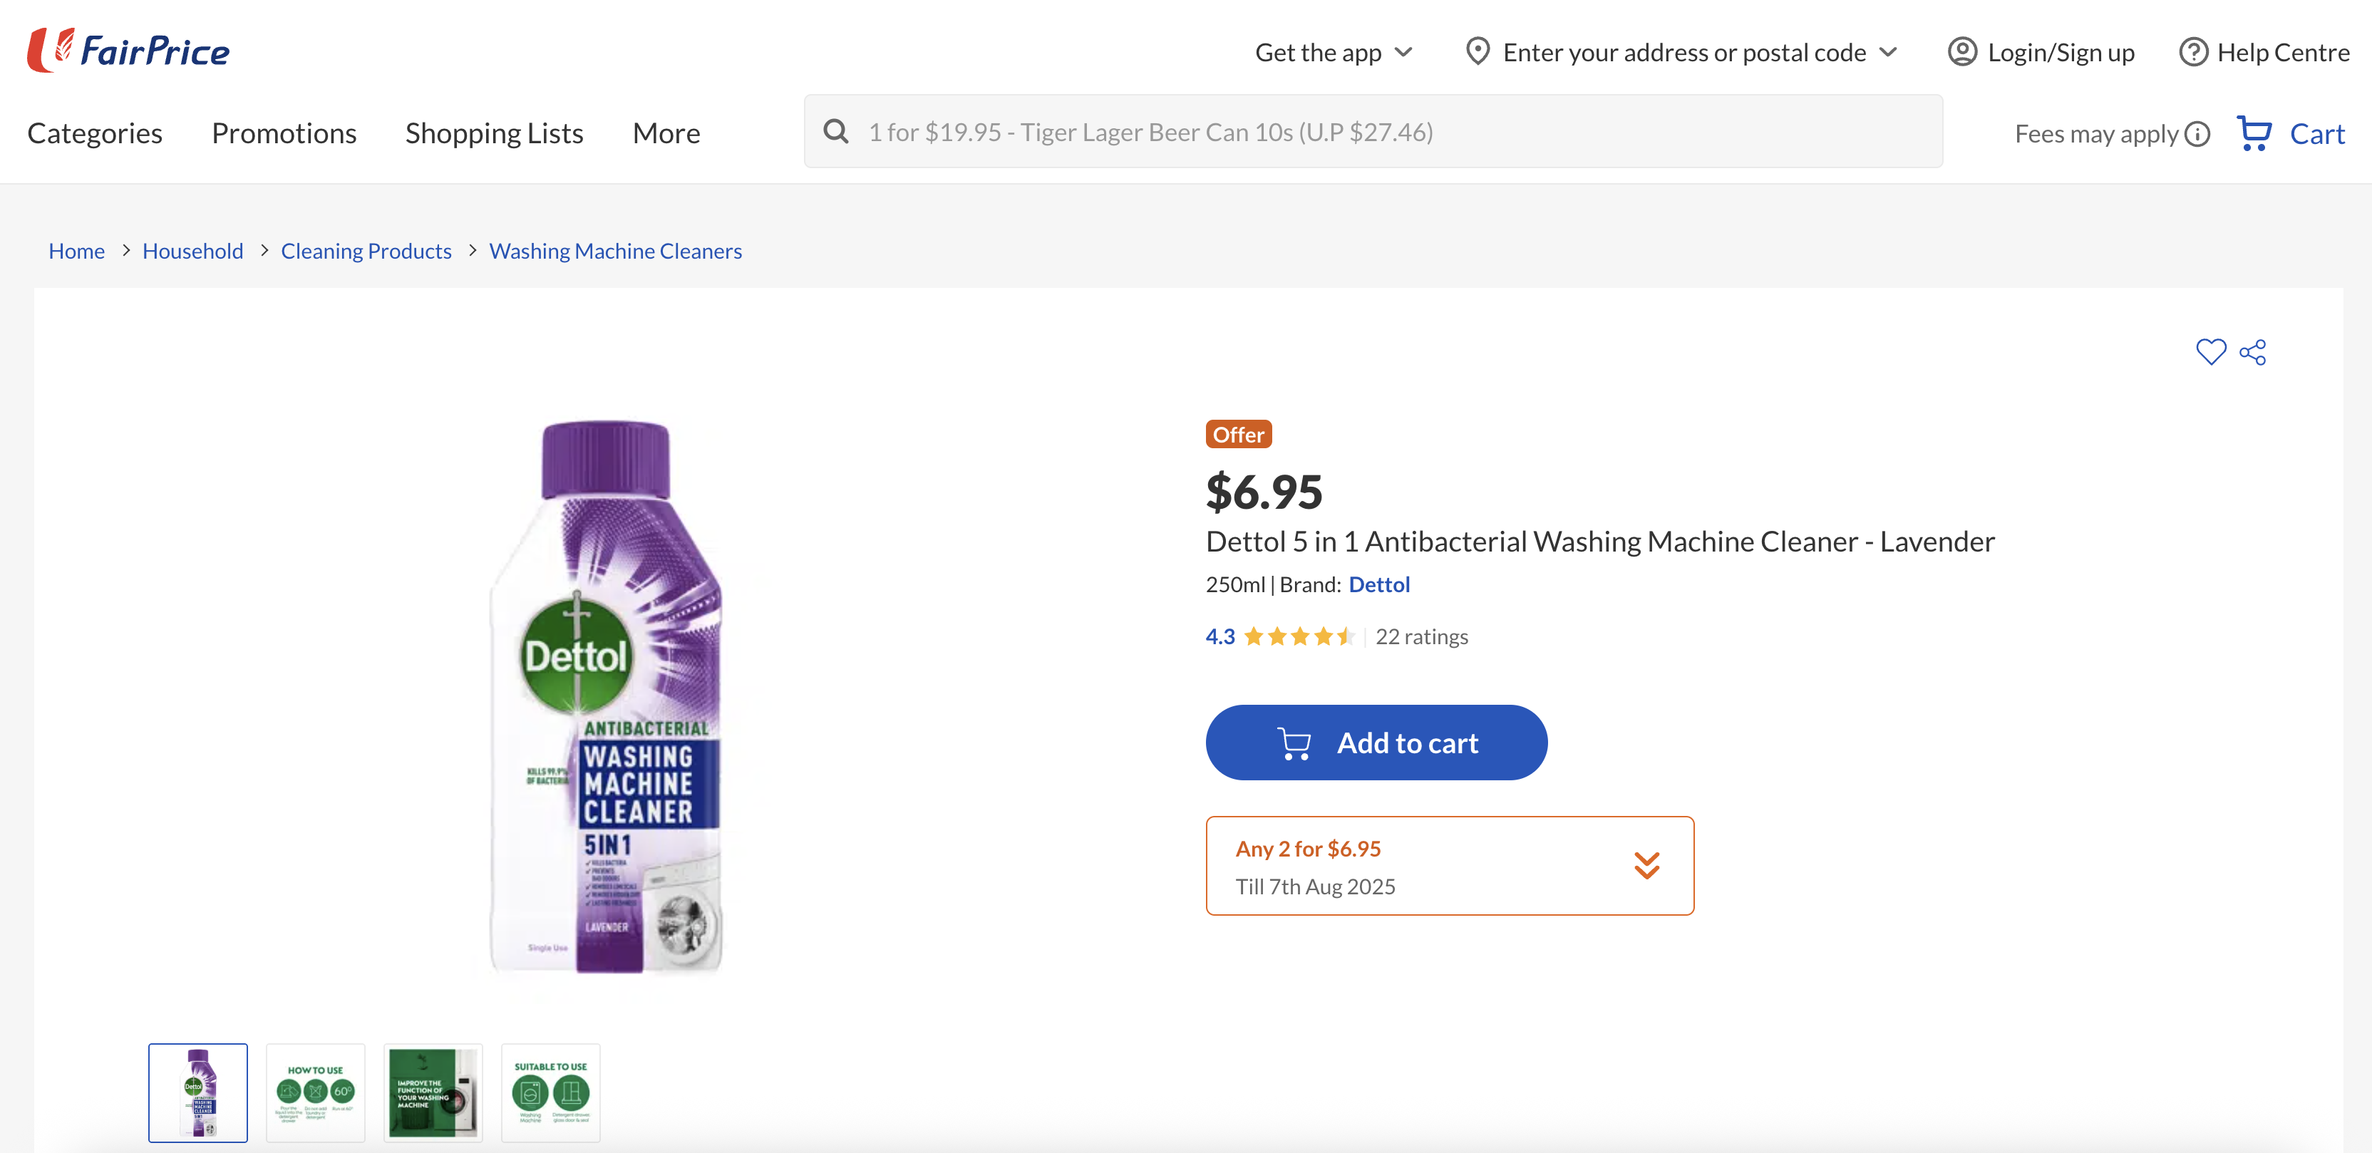The width and height of the screenshot is (2372, 1153).
Task: Expand the Get the app dropdown
Action: (x=1334, y=53)
